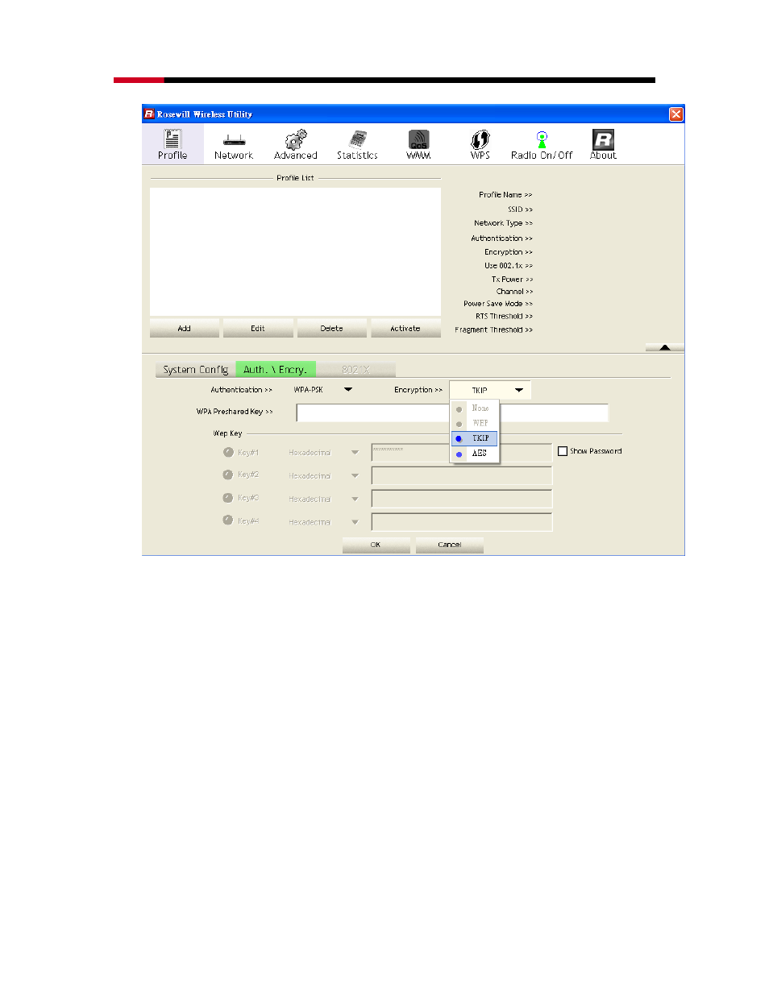Click the Key#4 value field

pyautogui.click(x=462, y=522)
